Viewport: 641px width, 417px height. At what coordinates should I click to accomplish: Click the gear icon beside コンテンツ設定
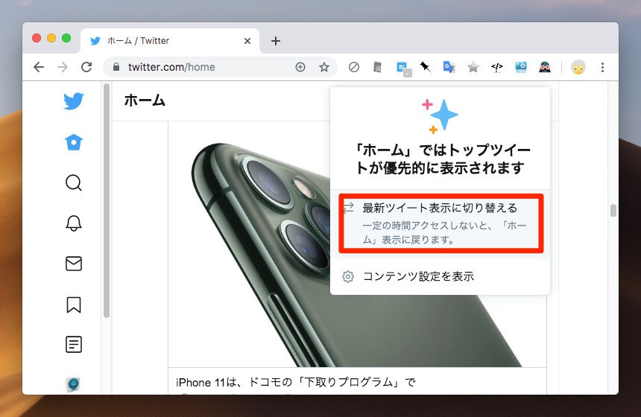pos(348,276)
